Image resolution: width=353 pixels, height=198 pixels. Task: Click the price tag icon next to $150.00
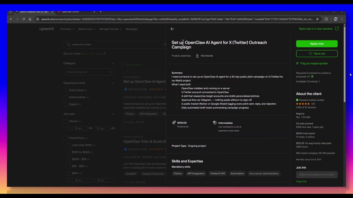[174, 123]
